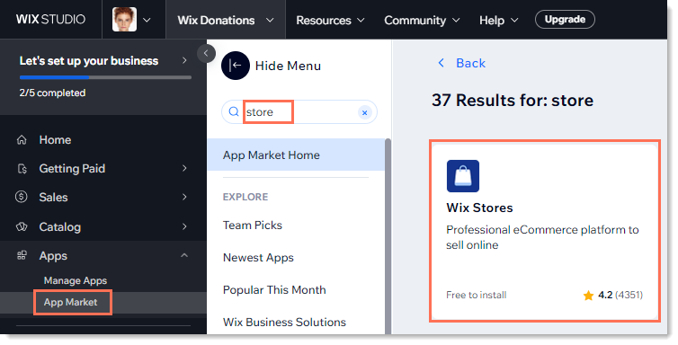The height and width of the screenshot is (345, 678).
Task: Click the Upgrade button
Action: tap(565, 20)
